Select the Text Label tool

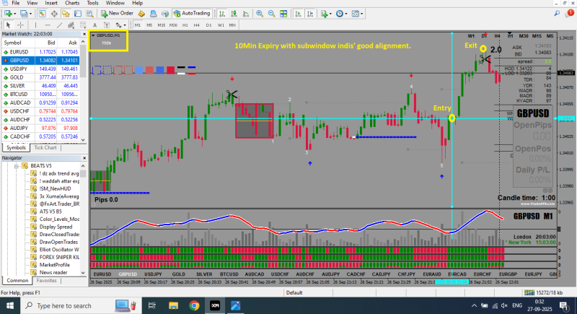click(106, 25)
